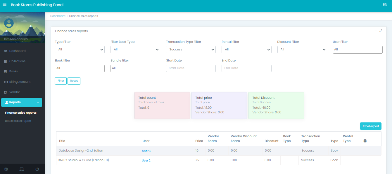This screenshot has width=392, height=174.
Task: Go to Billing Account in sidebar
Action: pyautogui.click(x=20, y=82)
